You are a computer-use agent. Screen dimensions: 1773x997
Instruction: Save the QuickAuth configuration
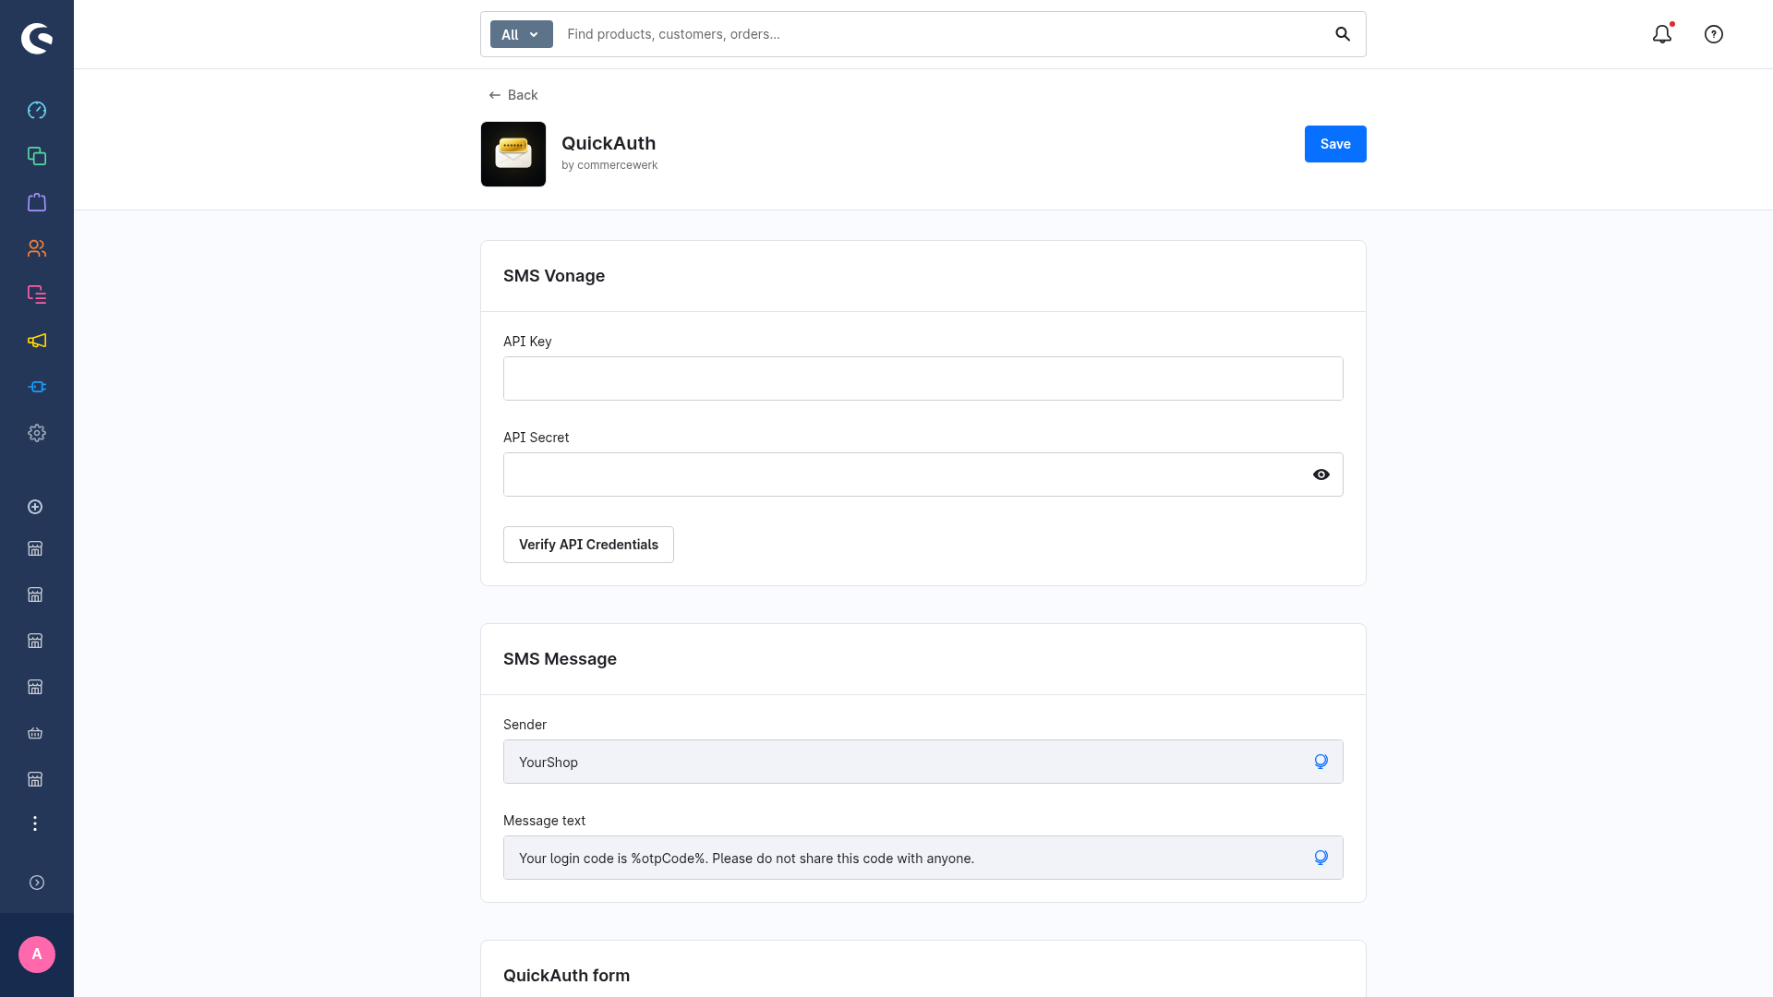tap(1335, 144)
